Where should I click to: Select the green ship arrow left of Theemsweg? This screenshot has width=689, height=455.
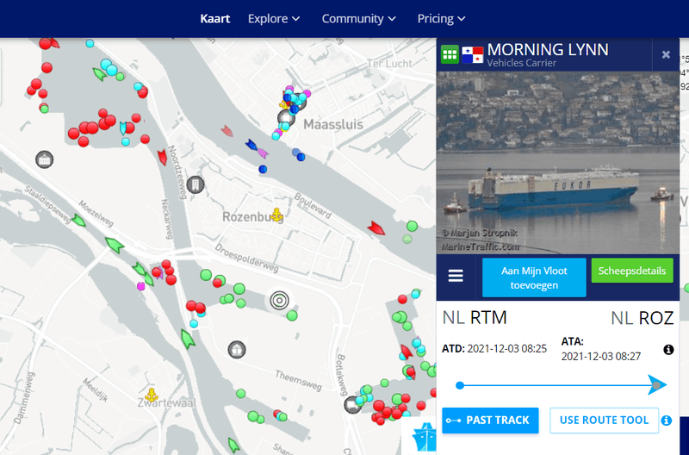pos(188,339)
